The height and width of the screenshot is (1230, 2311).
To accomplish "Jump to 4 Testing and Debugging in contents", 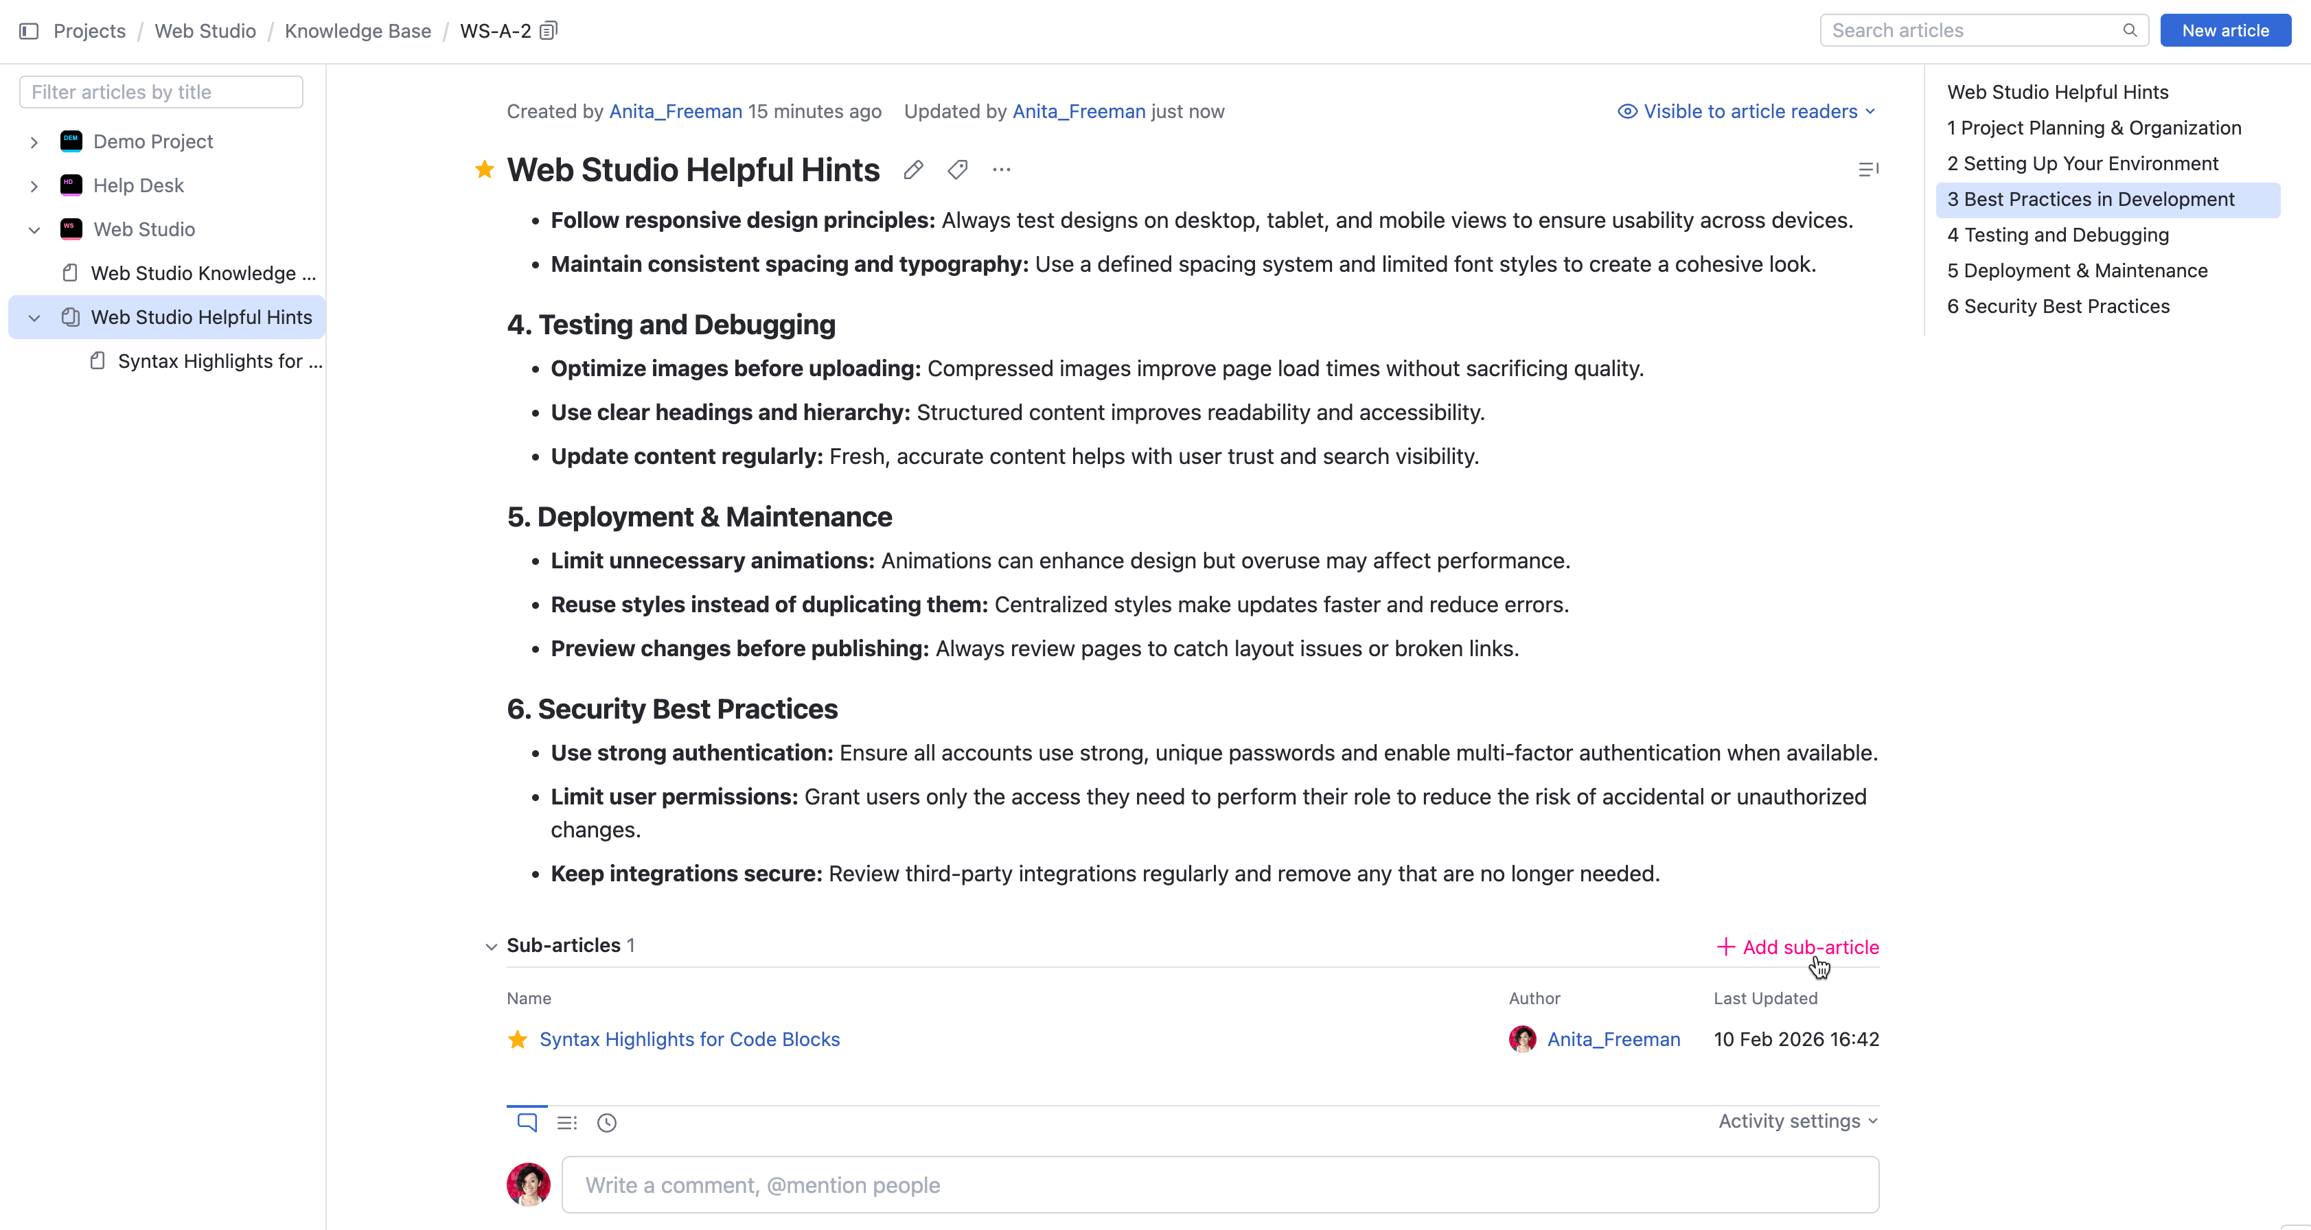I will [x=2057, y=235].
